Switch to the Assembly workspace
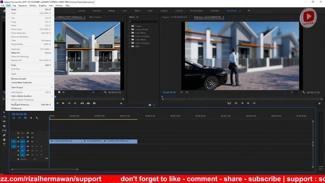The width and height of the screenshot is (325, 183). (x=96, y=11)
